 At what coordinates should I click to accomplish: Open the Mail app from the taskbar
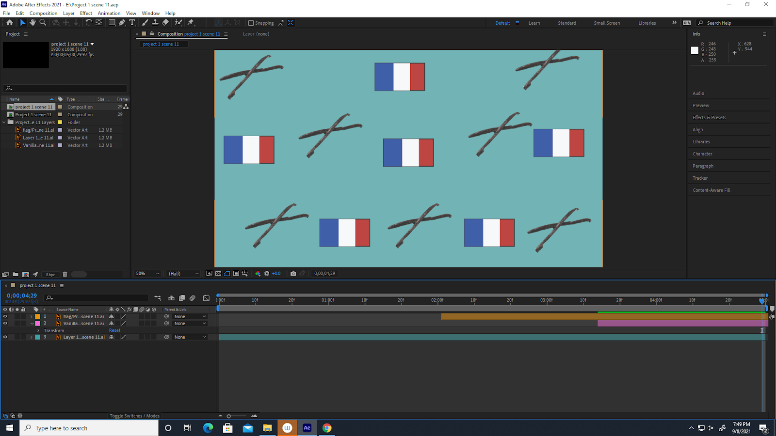(x=247, y=428)
